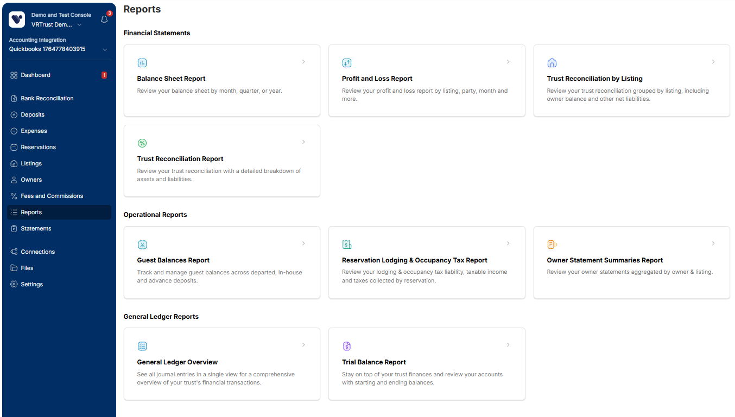The height and width of the screenshot is (417, 735).
Task: Click the Trust Reconciliation Report card chevron
Action: coord(303,142)
